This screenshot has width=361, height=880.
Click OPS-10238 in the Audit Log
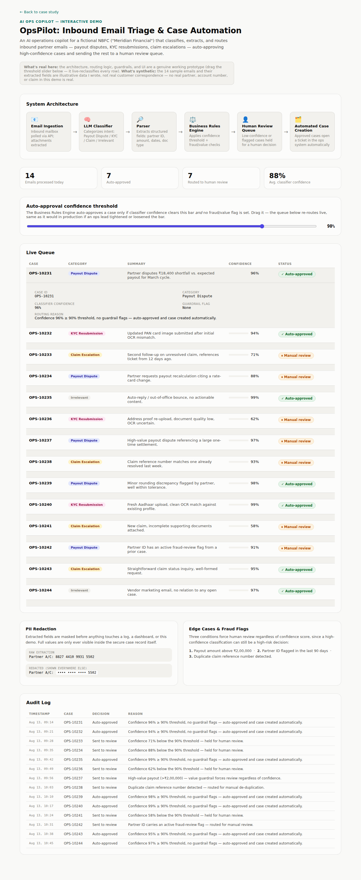(x=73, y=787)
